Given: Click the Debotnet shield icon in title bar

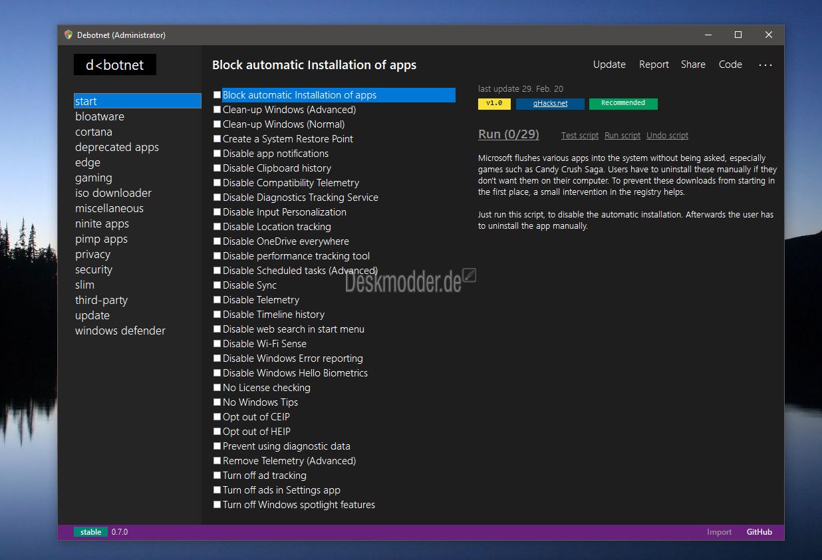Looking at the screenshot, I should point(68,35).
